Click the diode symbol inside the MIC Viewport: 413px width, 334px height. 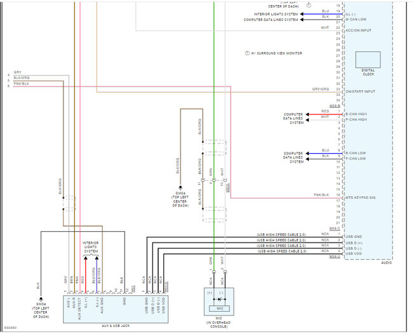point(220,299)
